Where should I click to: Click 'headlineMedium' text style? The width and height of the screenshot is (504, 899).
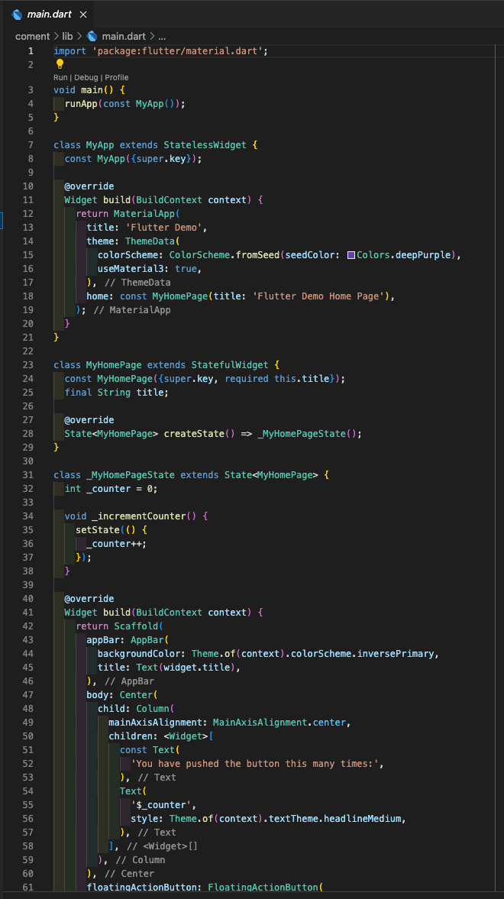click(x=363, y=820)
